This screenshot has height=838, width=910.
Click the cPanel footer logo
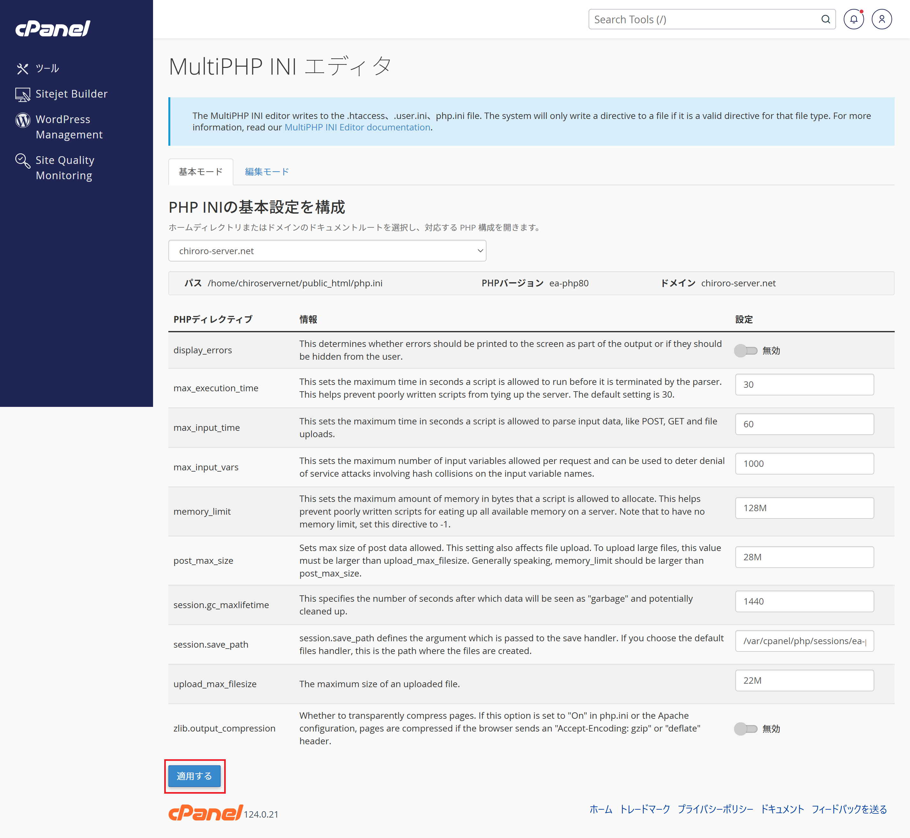(205, 812)
